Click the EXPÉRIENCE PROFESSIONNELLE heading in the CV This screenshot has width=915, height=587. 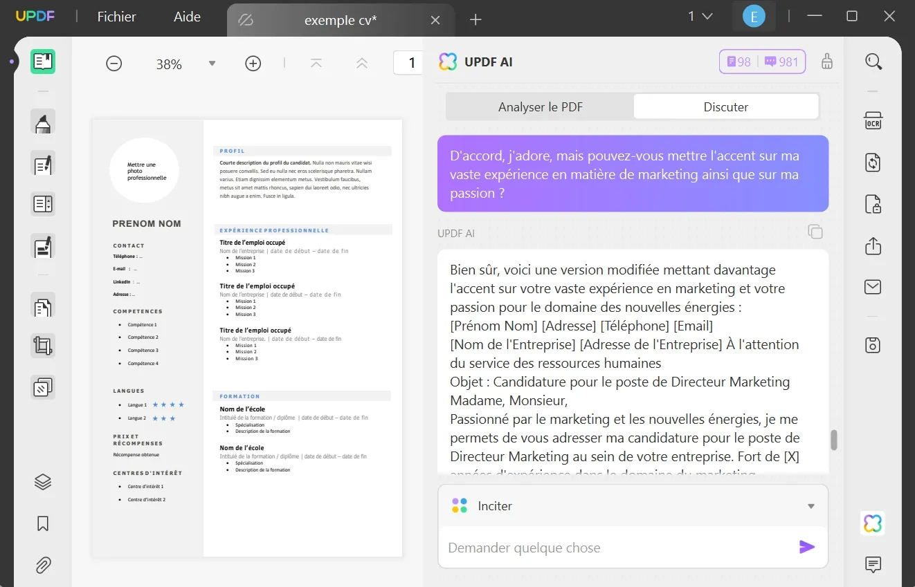pos(274,230)
